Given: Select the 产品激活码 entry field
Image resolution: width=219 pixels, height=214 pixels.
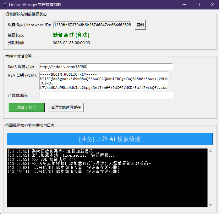Looking at the screenshot, I should [x=106, y=95].
